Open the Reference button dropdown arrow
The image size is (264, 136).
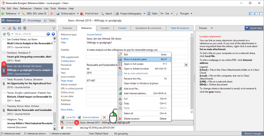click(19, 14)
